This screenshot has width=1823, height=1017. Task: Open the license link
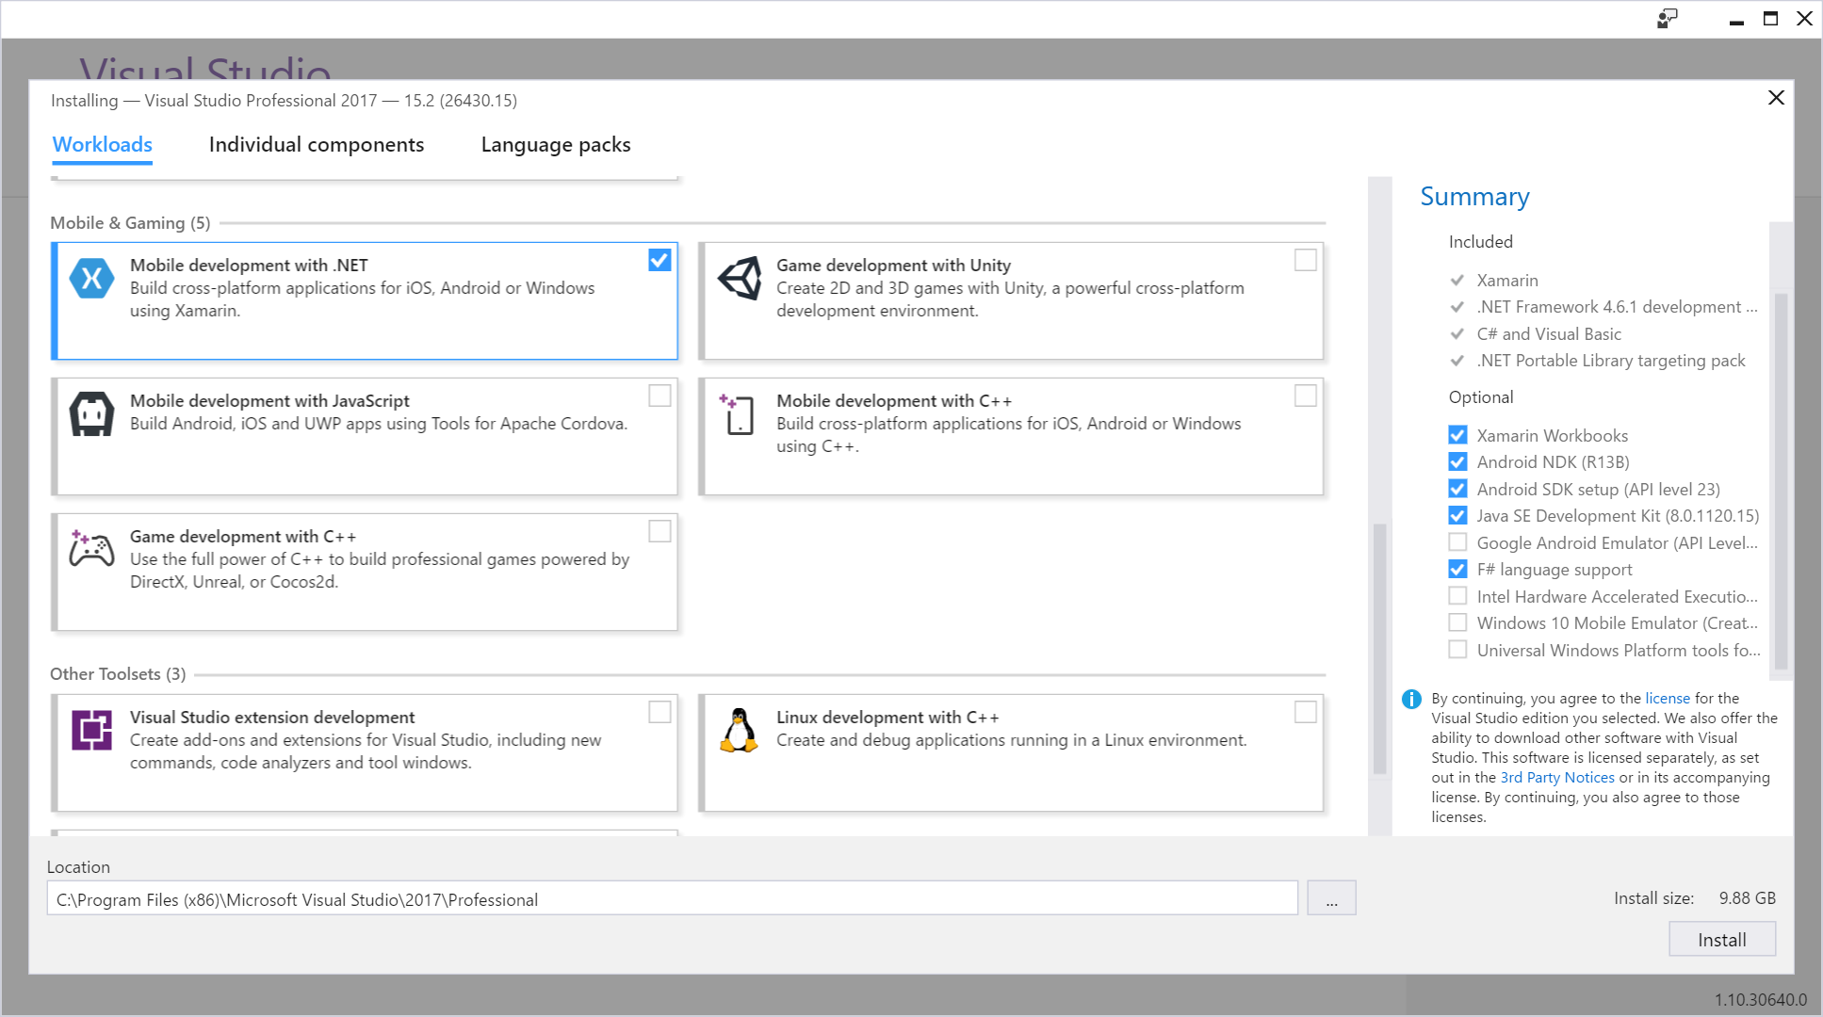[x=1668, y=699]
